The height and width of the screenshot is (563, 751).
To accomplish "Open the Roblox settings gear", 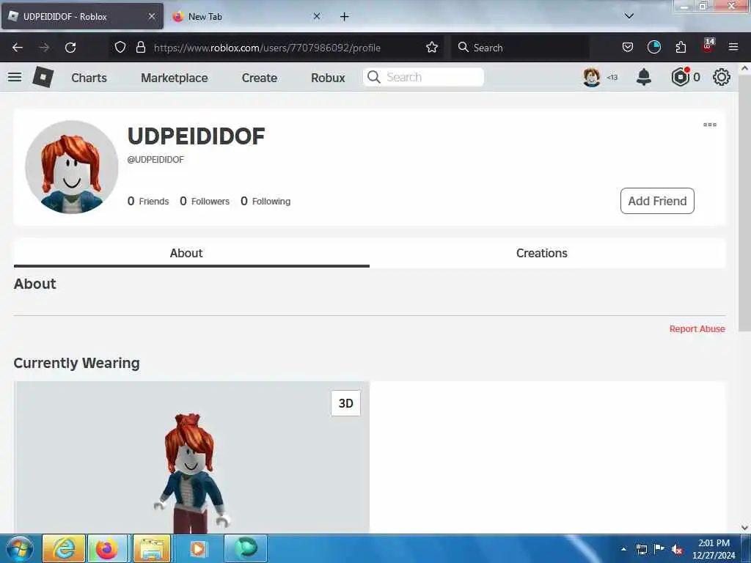I will 722,77.
